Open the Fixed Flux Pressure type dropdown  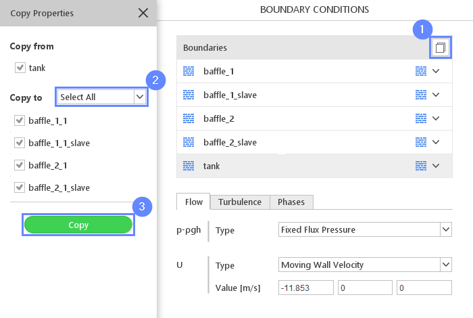point(365,229)
